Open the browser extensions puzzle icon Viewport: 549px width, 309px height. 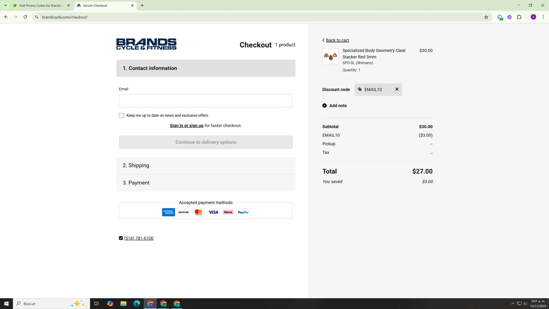click(519, 17)
